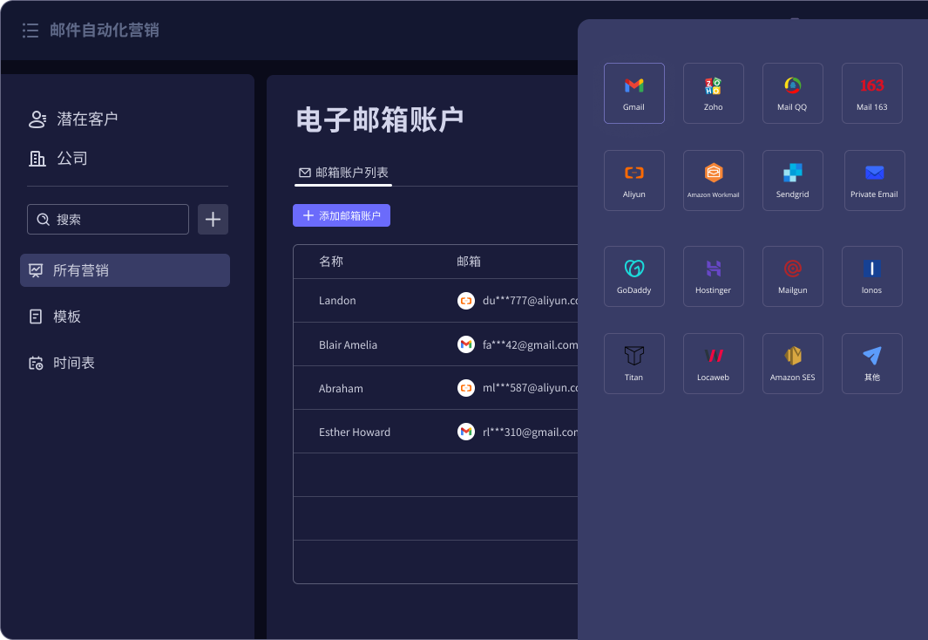928x640 pixels.
Task: Click the Aliyun icon in Landon's row
Action: click(x=466, y=301)
